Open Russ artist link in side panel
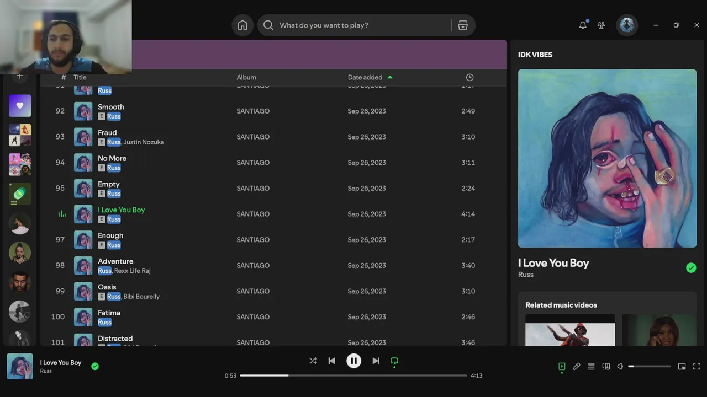 (x=526, y=275)
